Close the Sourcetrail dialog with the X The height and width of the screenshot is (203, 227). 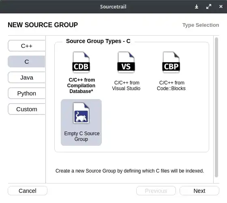click(221, 6)
